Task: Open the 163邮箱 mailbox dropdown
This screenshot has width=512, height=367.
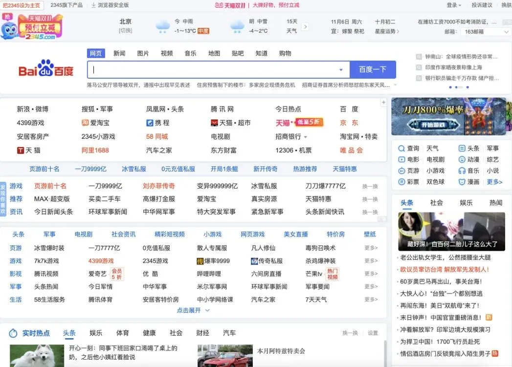Action: click(x=486, y=32)
